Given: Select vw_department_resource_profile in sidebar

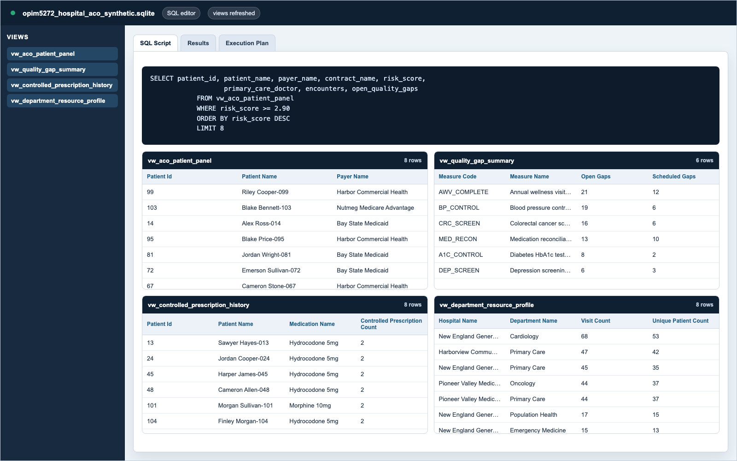Looking at the screenshot, I should point(62,100).
